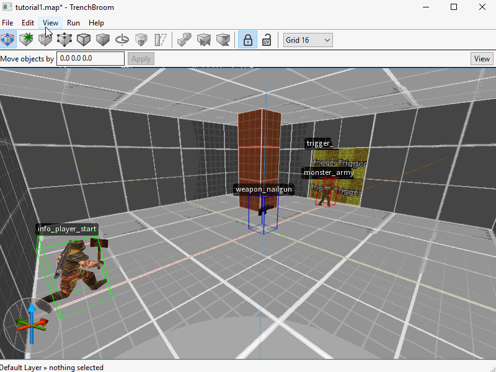Switch to the Vertex tool
The image size is (496, 372).
[64, 39]
